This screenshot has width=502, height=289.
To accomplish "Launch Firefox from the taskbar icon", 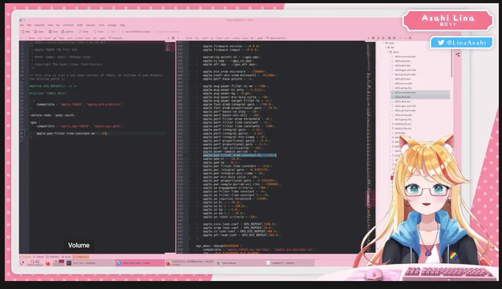I will (48, 263).
